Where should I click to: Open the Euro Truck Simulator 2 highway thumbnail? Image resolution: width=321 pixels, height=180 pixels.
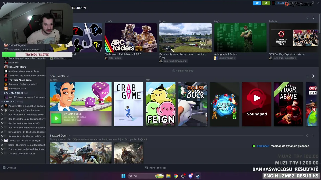coord(186,38)
